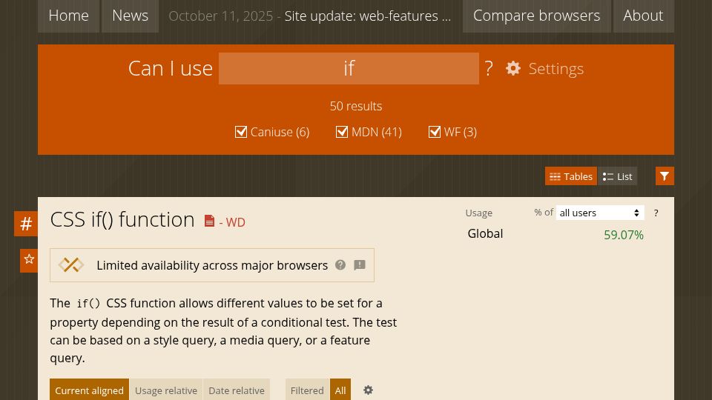Click the search field containing 'if'

pos(349,68)
